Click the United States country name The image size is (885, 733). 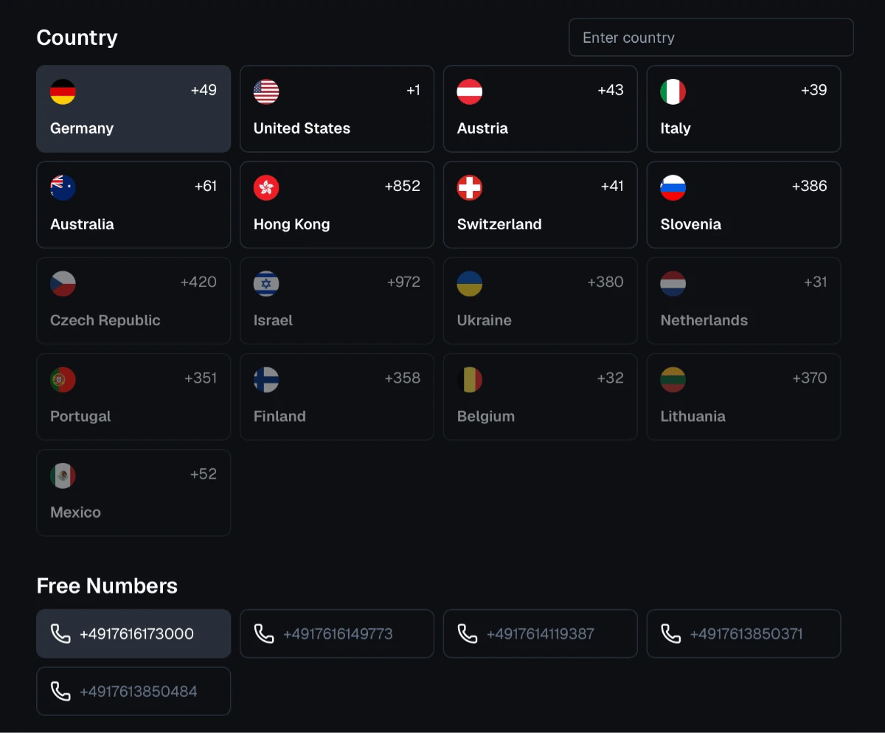[302, 128]
